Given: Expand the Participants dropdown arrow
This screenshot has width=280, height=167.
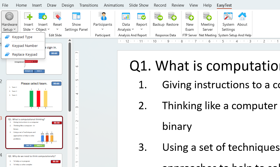Looking at the screenshot, I should click(x=103, y=29).
